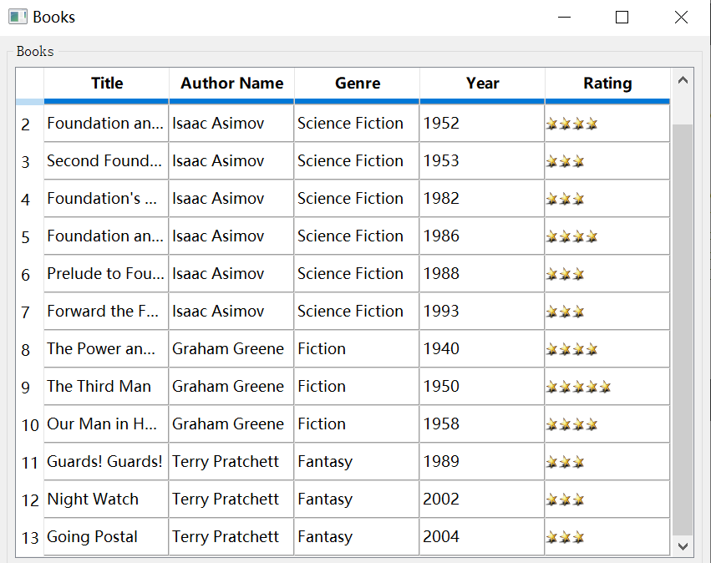Image resolution: width=711 pixels, height=563 pixels.
Task: Click the star rating for The Third Man
Action: pyautogui.click(x=578, y=387)
